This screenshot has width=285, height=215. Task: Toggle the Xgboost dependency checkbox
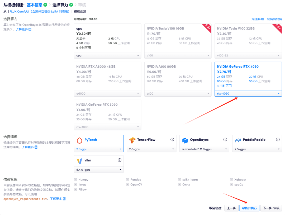[x=231, y=180]
